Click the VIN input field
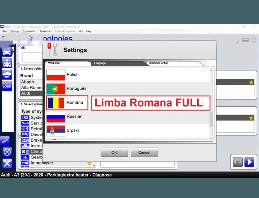259x198 pixels. pos(33,57)
